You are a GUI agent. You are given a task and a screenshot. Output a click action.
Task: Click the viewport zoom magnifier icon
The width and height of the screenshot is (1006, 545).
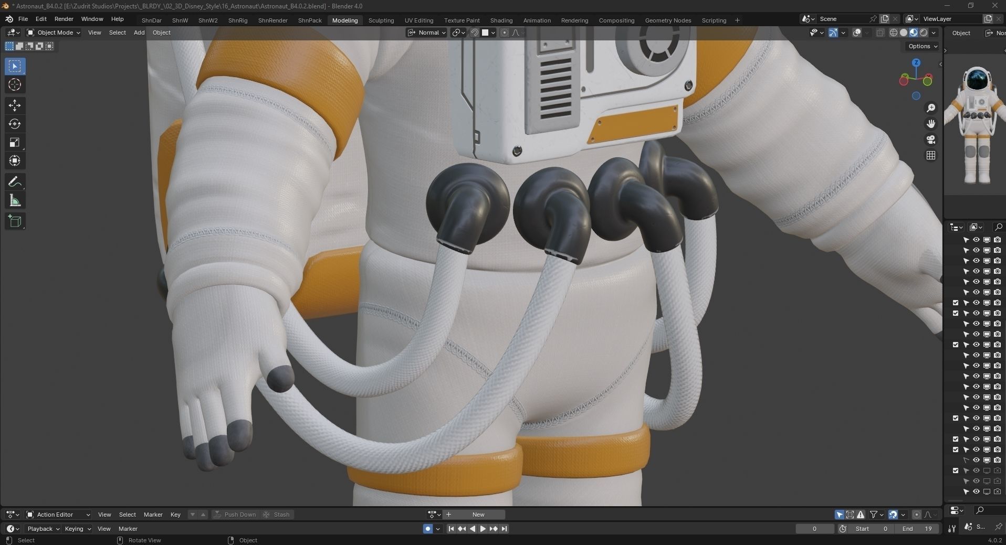coord(931,108)
